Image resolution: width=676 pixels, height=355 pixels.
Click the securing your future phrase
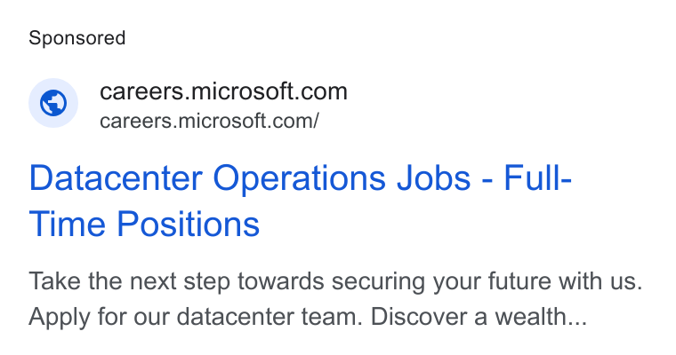tap(442, 282)
